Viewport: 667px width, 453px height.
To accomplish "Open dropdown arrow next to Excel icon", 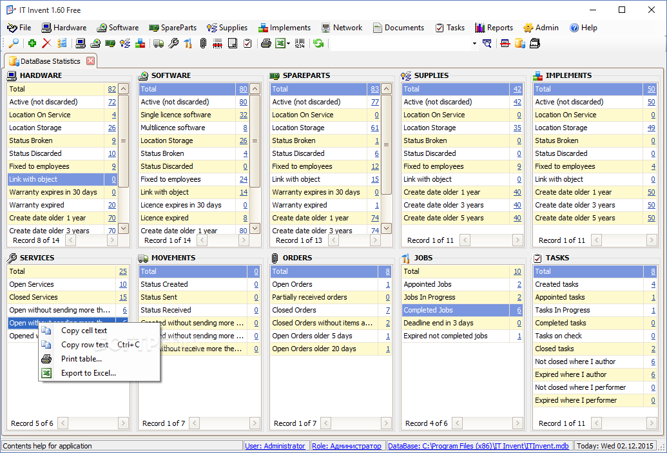I will coord(289,43).
